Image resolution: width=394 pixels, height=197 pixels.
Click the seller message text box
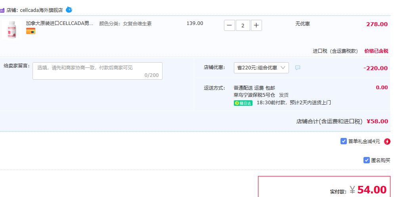(98, 71)
